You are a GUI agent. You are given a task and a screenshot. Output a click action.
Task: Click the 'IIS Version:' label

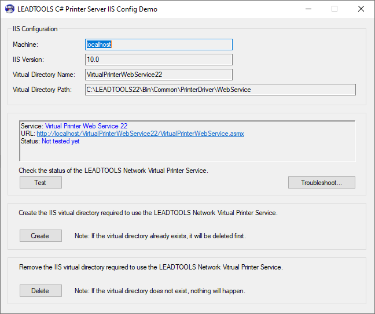click(28, 60)
